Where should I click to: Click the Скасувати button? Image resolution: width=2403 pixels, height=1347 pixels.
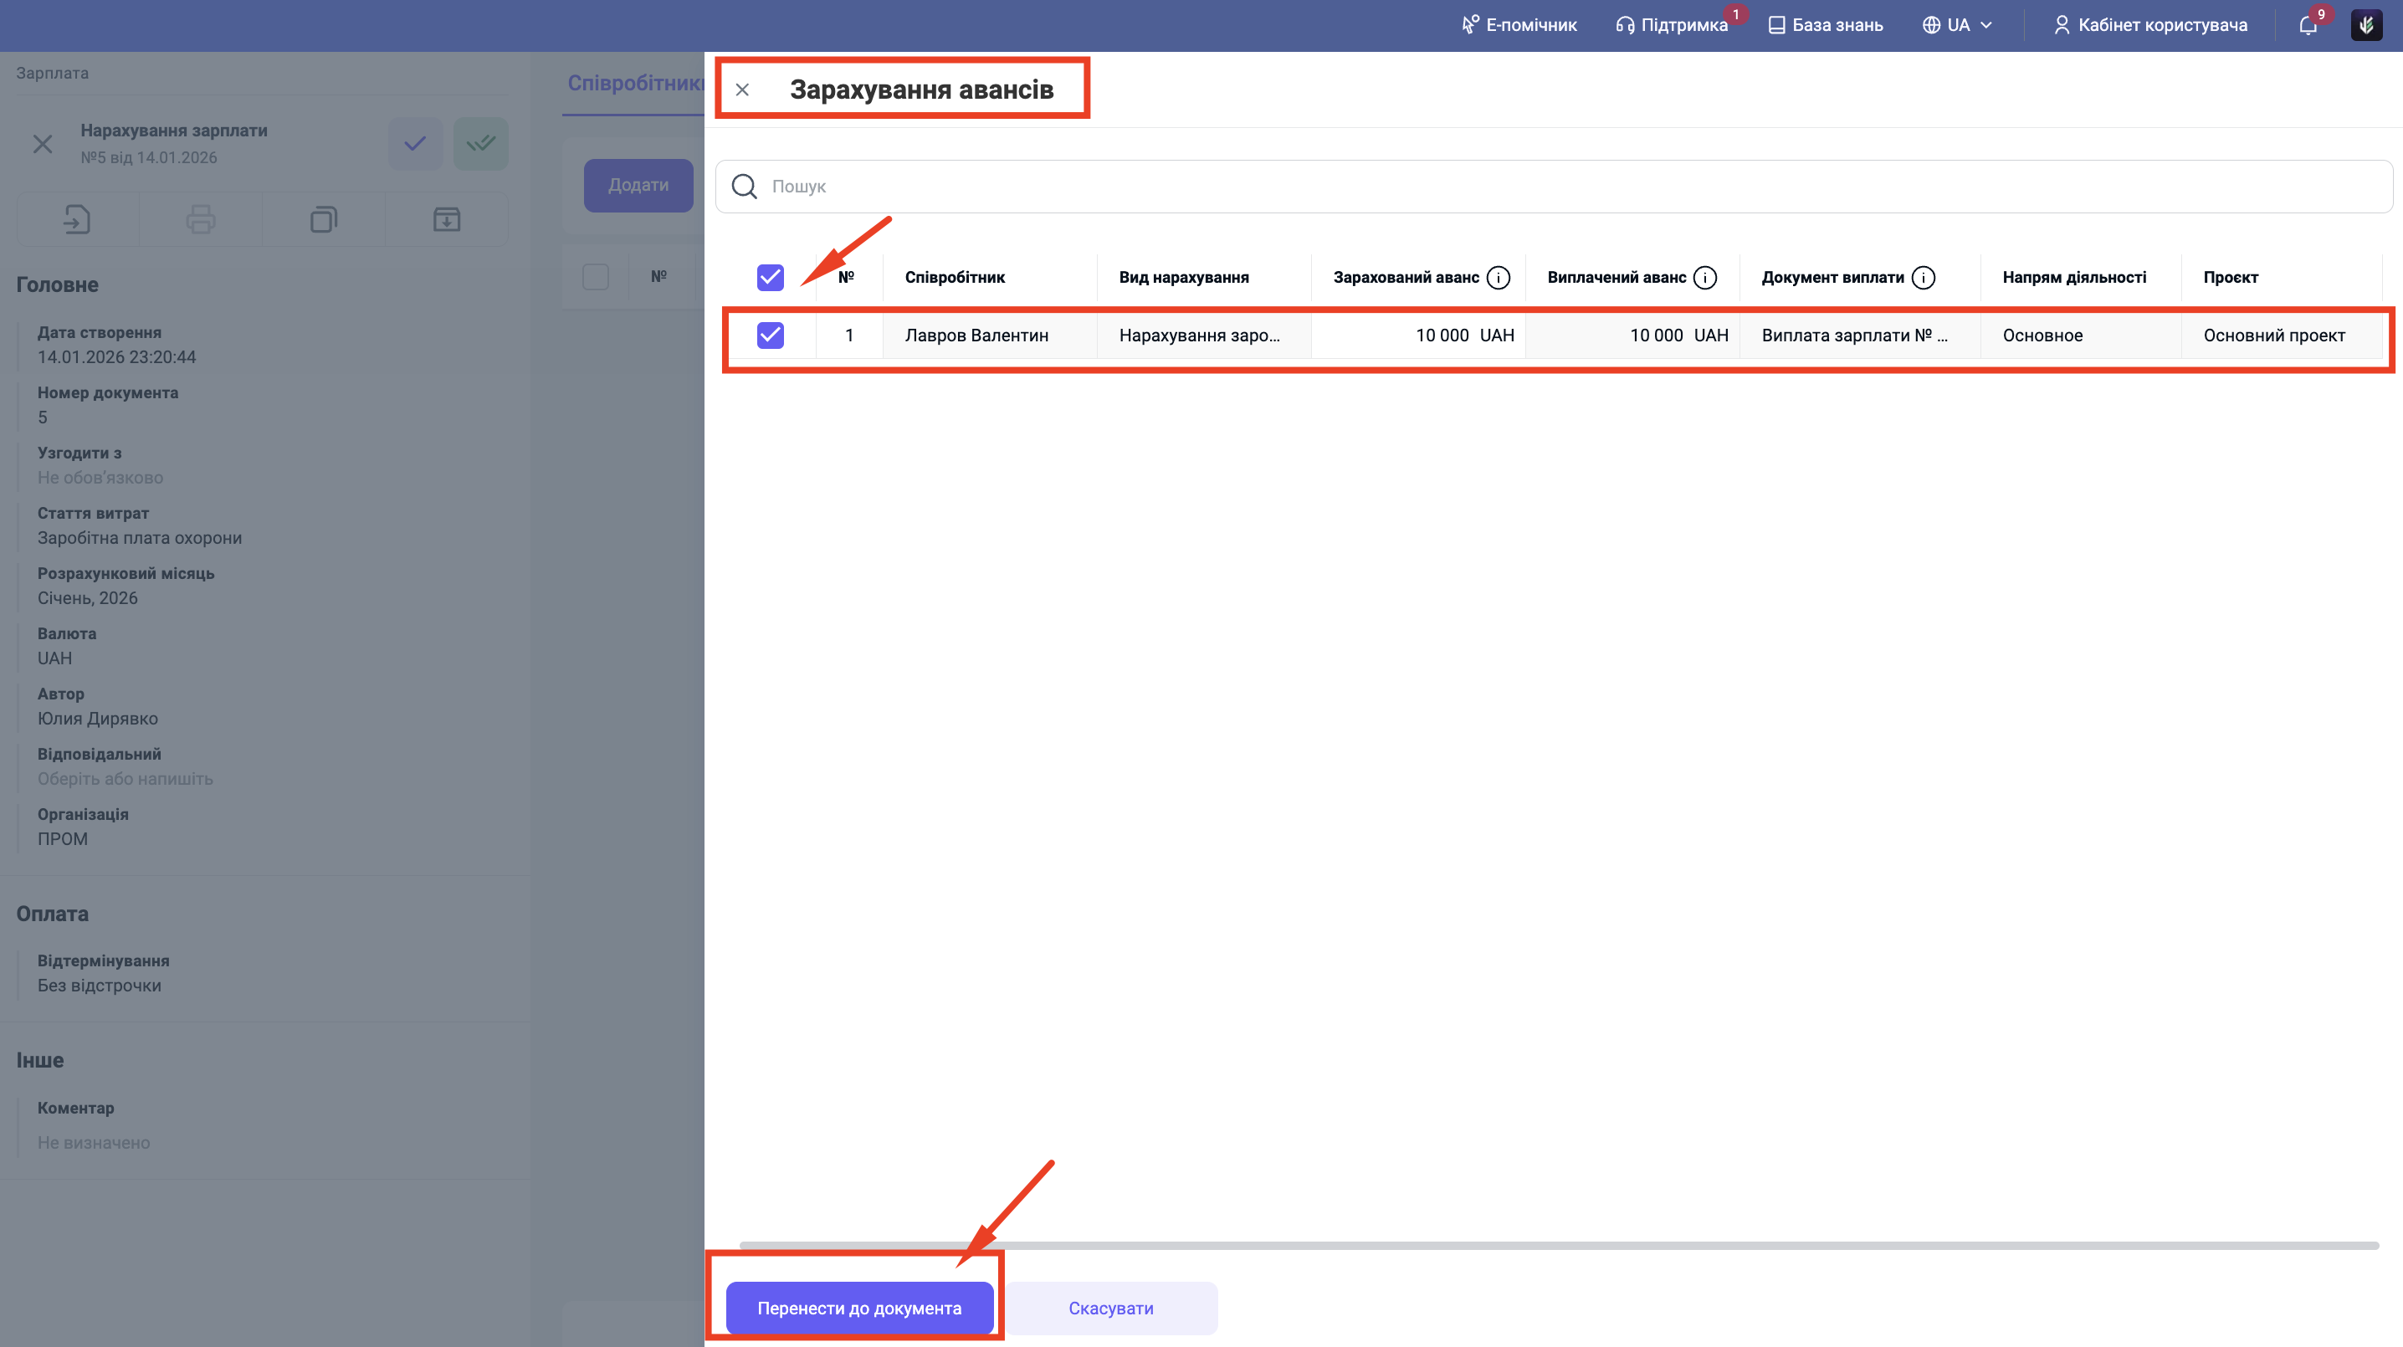point(1110,1308)
